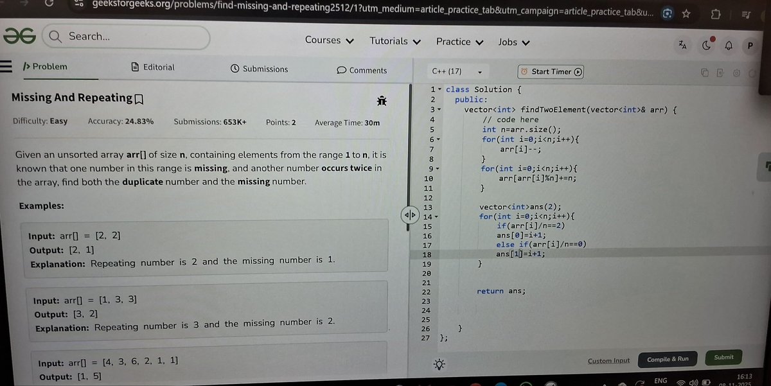Click the Start Timer button
Screen dimensions: 771x386
point(551,72)
